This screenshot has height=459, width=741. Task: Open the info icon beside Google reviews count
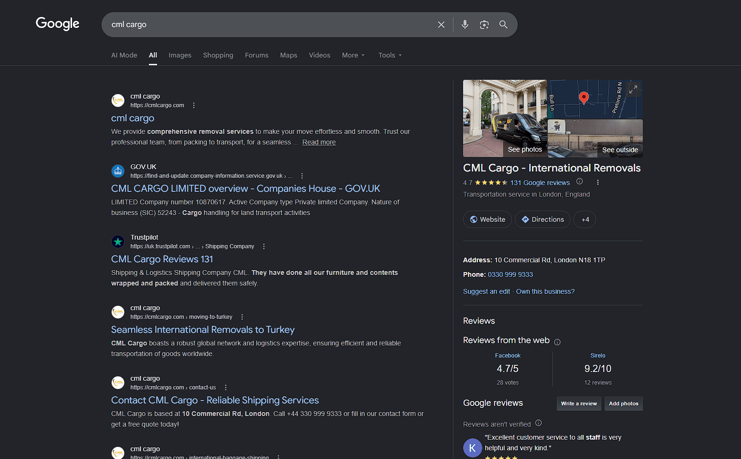pyautogui.click(x=580, y=182)
